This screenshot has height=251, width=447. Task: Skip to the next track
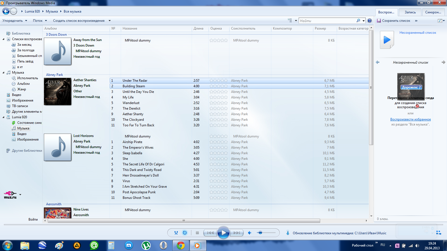point(236,233)
